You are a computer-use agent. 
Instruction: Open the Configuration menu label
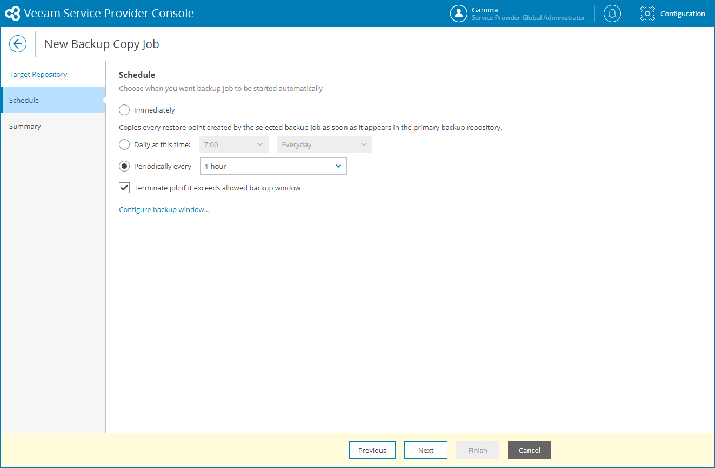[683, 14]
